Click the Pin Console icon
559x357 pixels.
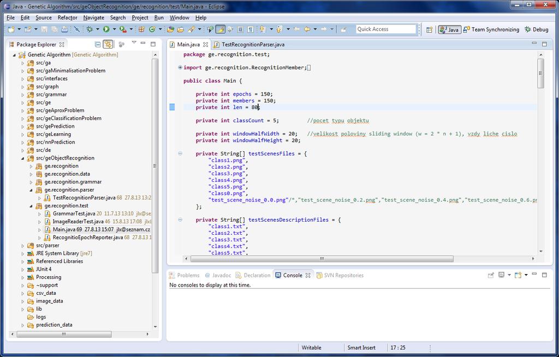(491, 275)
